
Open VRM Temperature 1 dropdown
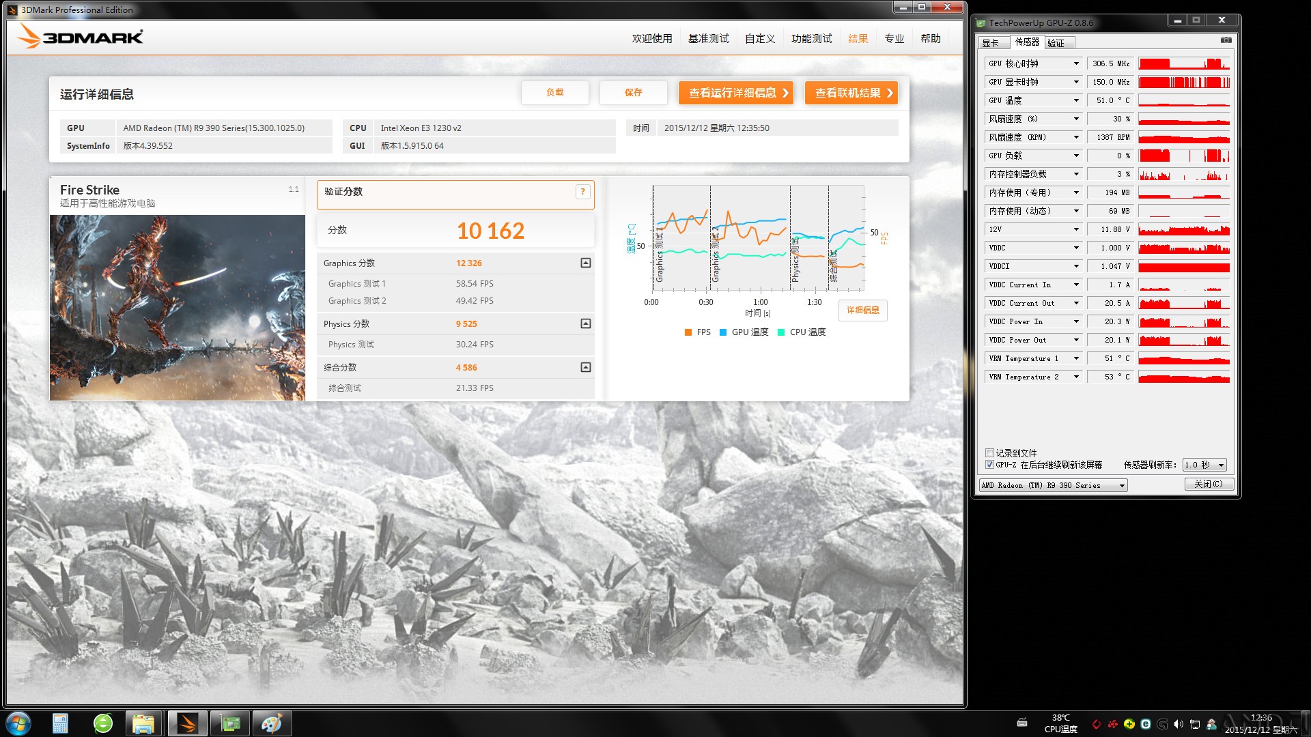[x=1076, y=358]
